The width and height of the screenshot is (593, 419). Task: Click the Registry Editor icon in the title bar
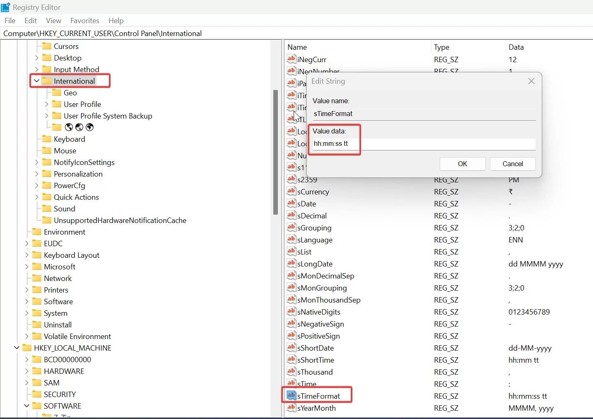[5, 7]
